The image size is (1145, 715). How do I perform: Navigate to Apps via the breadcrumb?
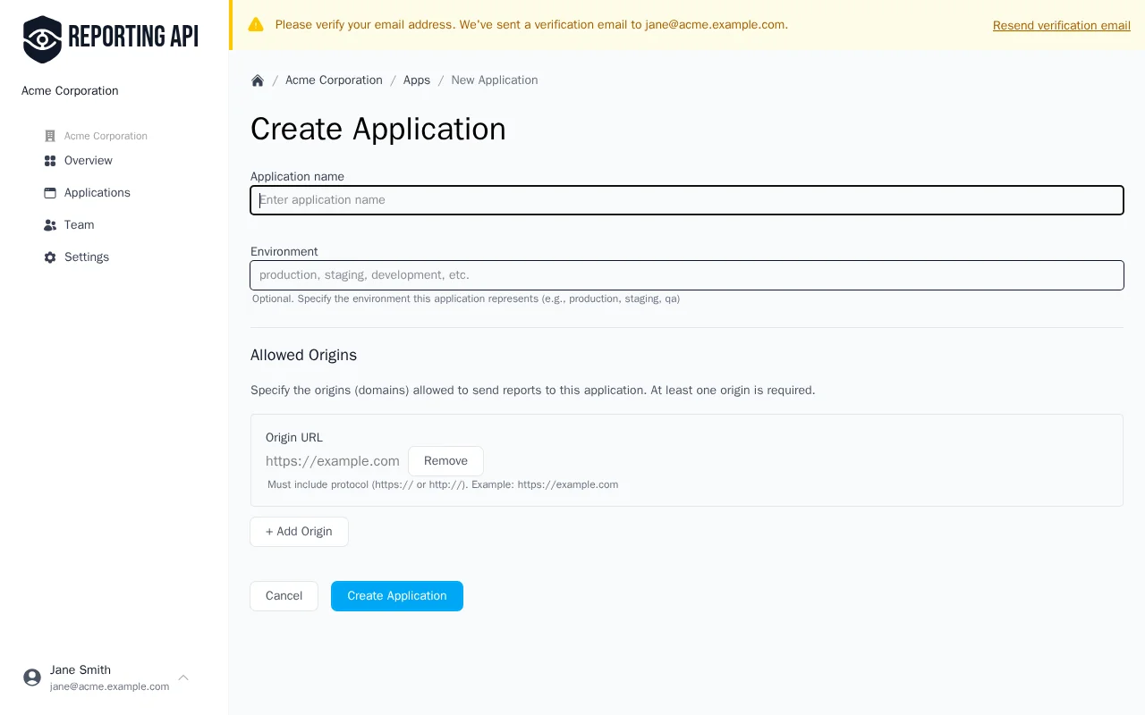(417, 80)
